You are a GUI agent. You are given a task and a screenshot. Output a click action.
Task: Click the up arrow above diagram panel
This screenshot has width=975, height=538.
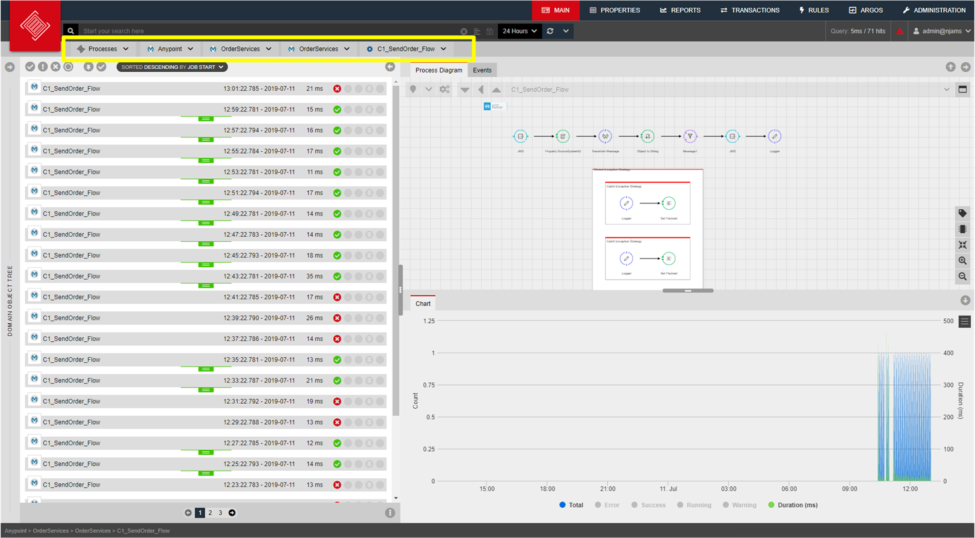[951, 67]
